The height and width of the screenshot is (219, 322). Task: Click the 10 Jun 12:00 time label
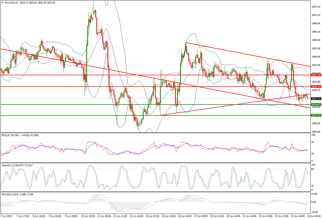(88, 216)
